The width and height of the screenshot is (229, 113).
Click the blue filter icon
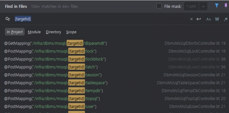pyautogui.click(x=217, y=6)
